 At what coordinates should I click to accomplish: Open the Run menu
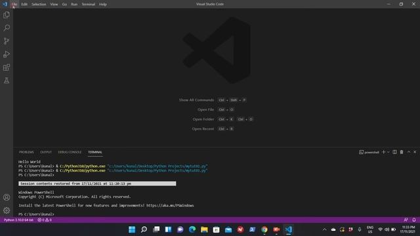pos(74,5)
